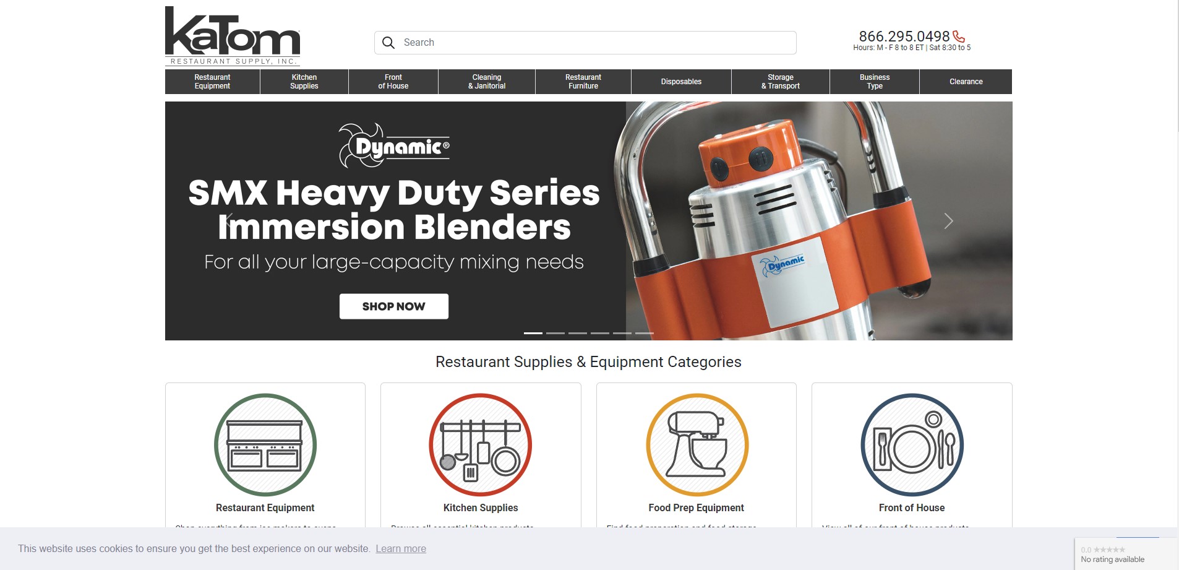Click the Dynamic brand logo in banner
Image resolution: width=1179 pixels, height=570 pixels.
(x=395, y=145)
